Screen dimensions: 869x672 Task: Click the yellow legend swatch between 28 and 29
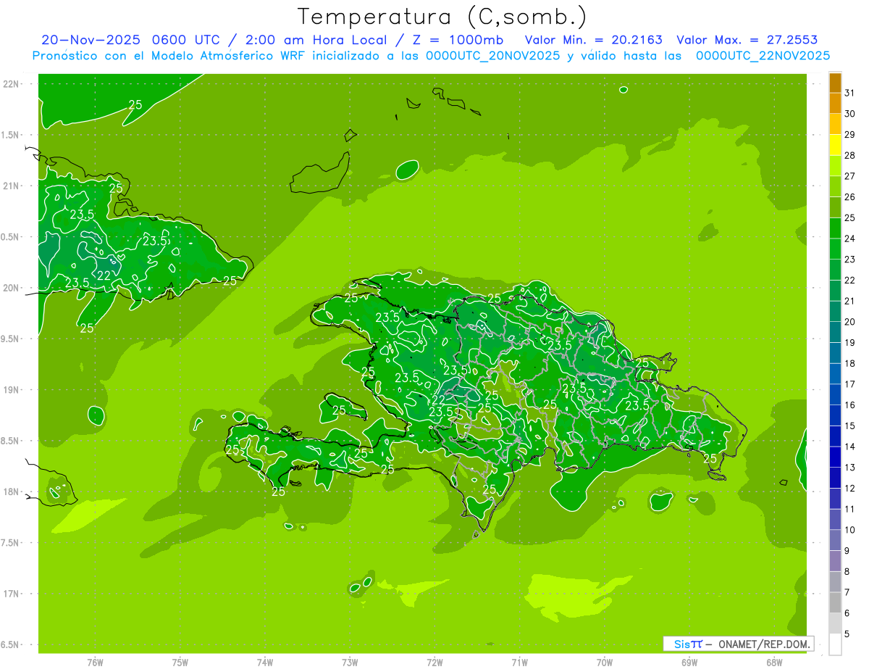tap(835, 145)
